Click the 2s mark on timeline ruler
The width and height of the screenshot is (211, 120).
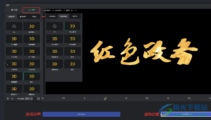coord(126,98)
